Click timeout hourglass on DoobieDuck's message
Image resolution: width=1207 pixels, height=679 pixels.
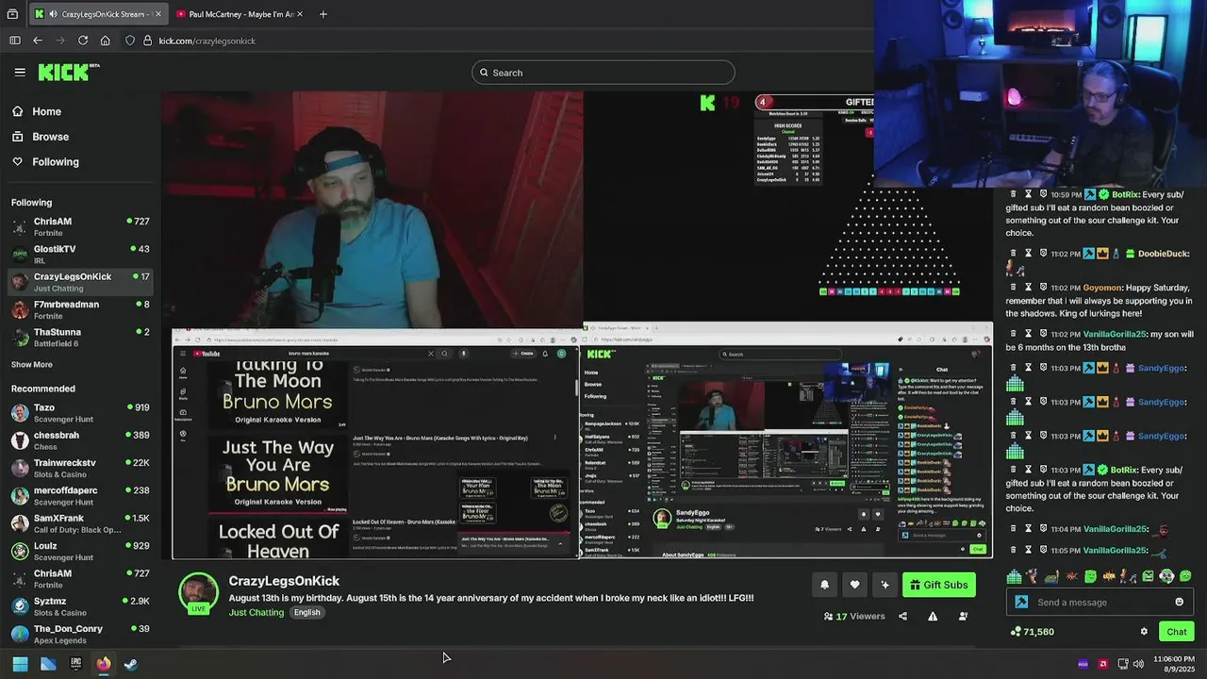click(x=1029, y=253)
